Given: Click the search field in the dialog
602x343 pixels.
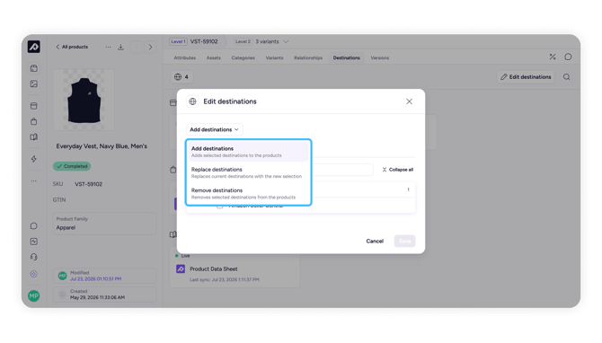Looking at the screenshot, I should 342,170.
